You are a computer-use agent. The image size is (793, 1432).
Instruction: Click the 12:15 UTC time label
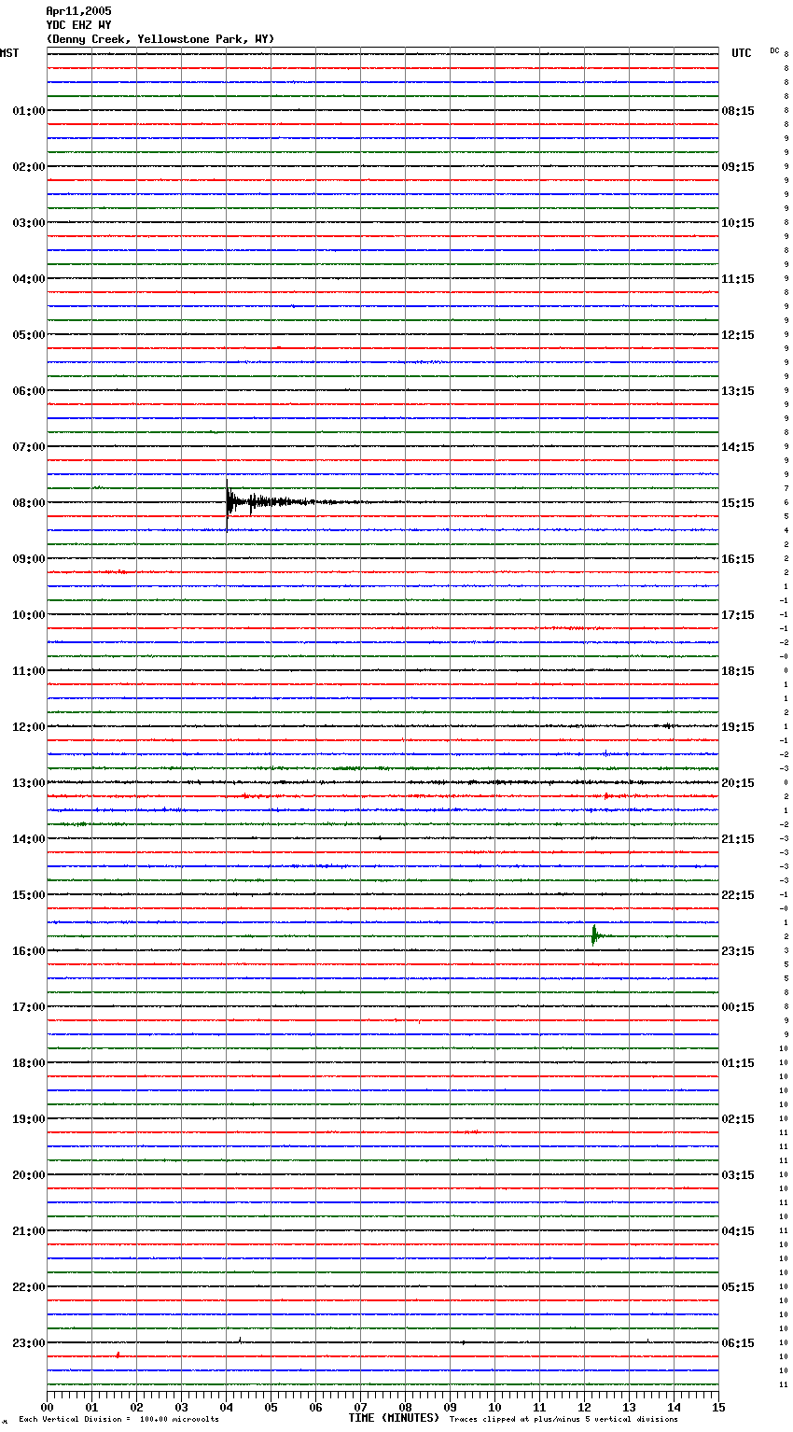point(738,335)
